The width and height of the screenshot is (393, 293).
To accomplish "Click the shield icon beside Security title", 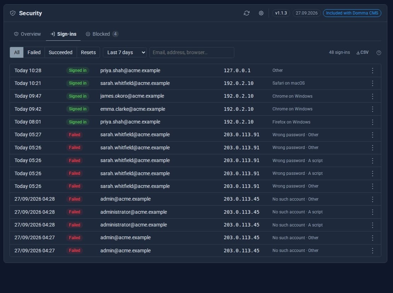I will click(13, 13).
